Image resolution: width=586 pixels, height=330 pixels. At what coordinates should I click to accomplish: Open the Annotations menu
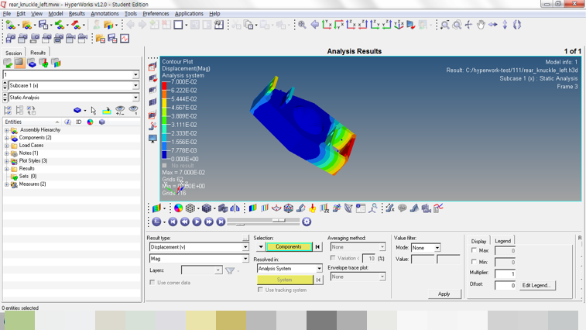(x=105, y=13)
